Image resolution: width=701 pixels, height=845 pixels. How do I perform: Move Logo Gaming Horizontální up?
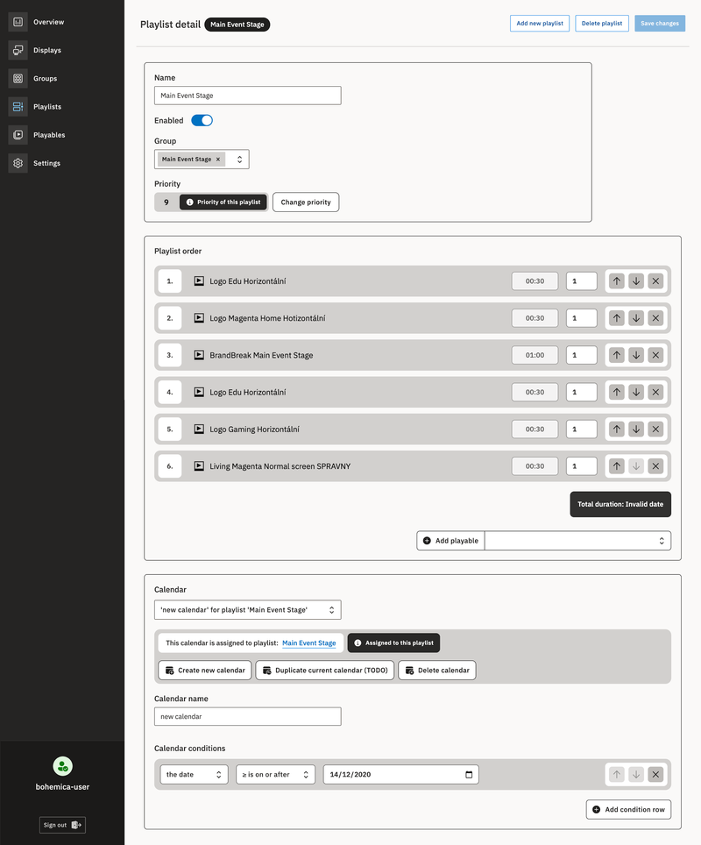(616, 429)
